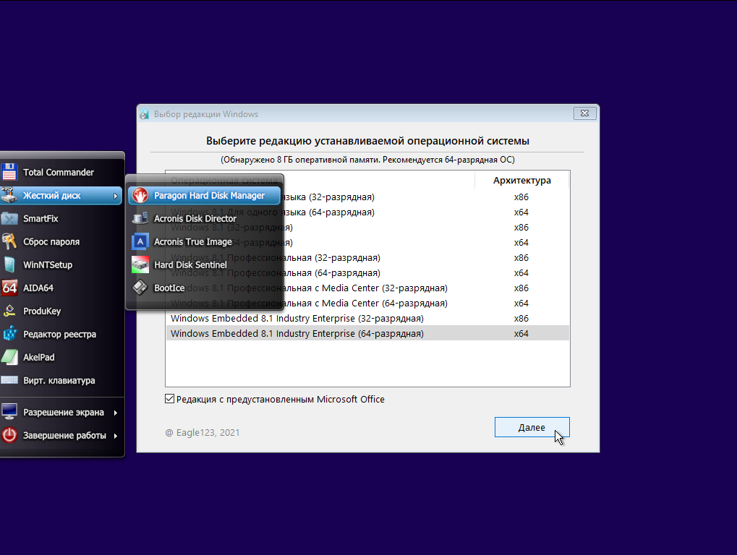Screen dimensions: 737x555
Task: Click the Hard Disk Sentinel icon
Action: coord(140,264)
